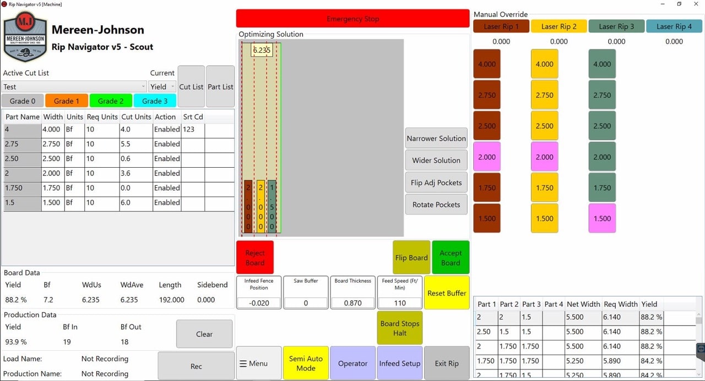This screenshot has width=705, height=381.
Task: Hit the red Emergency Stop bar
Action: coord(352,19)
